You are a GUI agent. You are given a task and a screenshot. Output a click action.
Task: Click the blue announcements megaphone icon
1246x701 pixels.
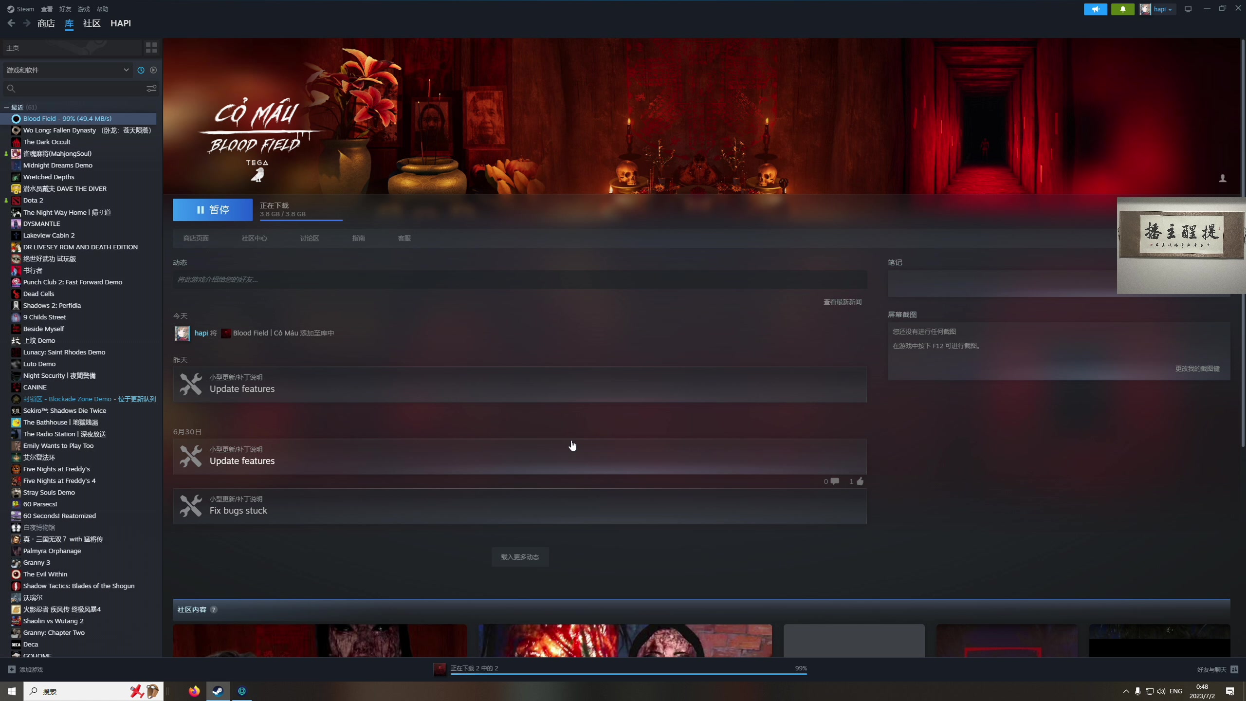point(1095,9)
